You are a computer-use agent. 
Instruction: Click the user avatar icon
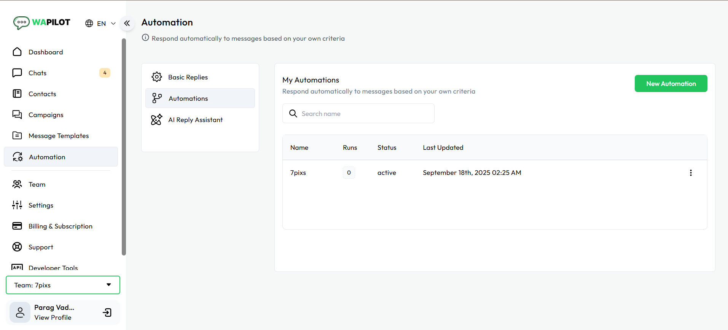(x=20, y=313)
